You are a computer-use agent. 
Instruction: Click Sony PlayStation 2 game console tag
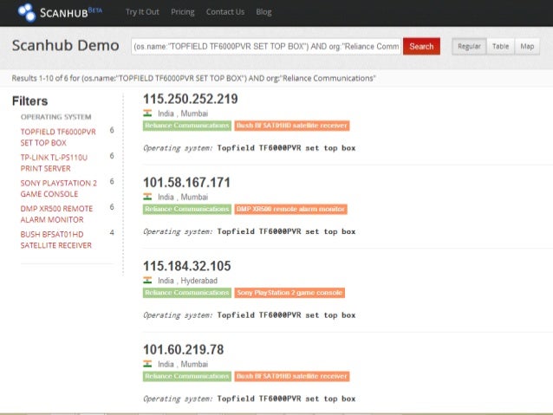click(290, 293)
